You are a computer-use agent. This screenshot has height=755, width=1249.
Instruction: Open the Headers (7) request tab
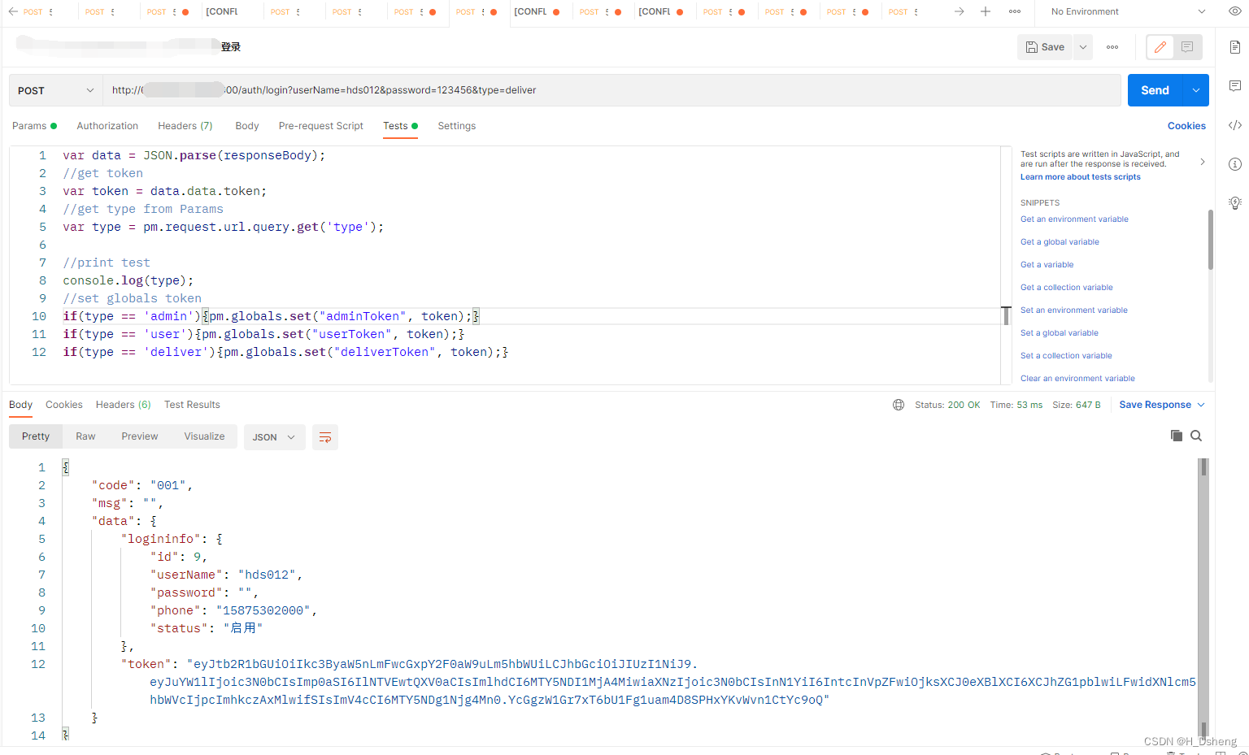coord(185,126)
